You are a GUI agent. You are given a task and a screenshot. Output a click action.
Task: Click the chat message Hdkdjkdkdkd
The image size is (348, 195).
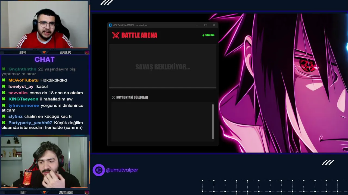(54, 80)
